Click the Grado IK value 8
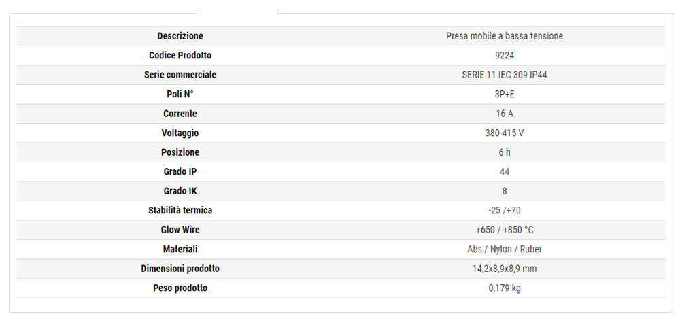The height and width of the screenshot is (325, 680). tap(505, 191)
